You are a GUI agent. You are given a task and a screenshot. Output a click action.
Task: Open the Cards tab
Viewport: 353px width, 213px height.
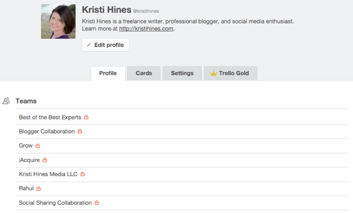coord(144,73)
